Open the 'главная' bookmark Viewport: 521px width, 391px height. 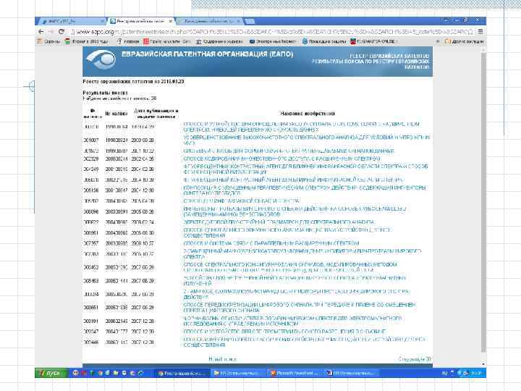[x=128, y=41]
